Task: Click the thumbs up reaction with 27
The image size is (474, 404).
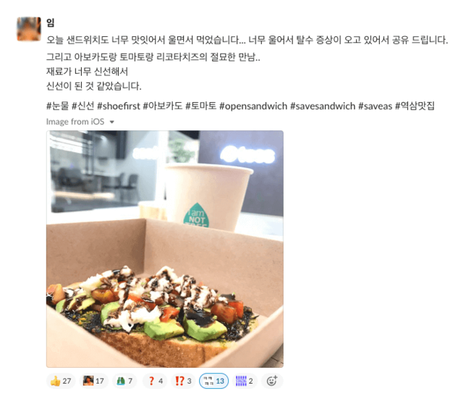Action: pos(61,381)
